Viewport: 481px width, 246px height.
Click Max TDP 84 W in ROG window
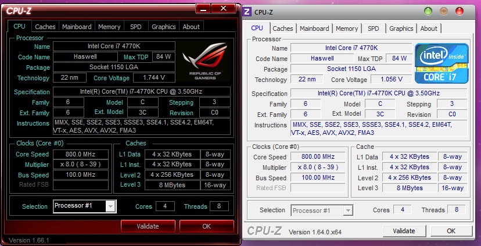point(164,57)
